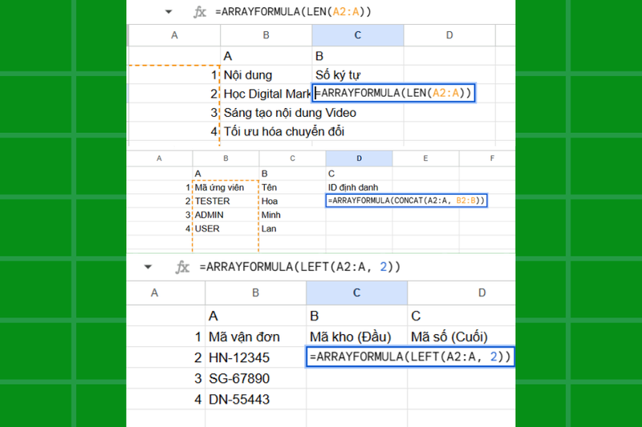
Task: Select highlighted column D header in middle sheet
Action: click(x=359, y=159)
